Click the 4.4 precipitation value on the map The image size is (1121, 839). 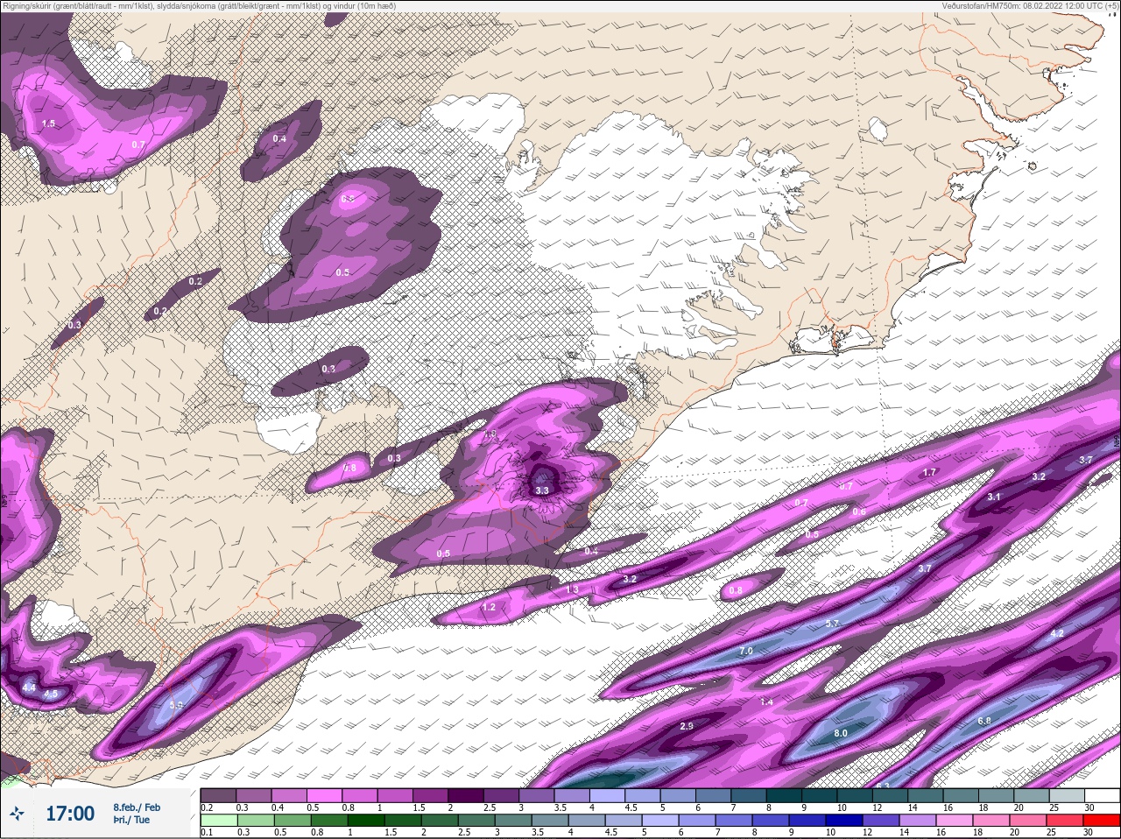click(29, 688)
